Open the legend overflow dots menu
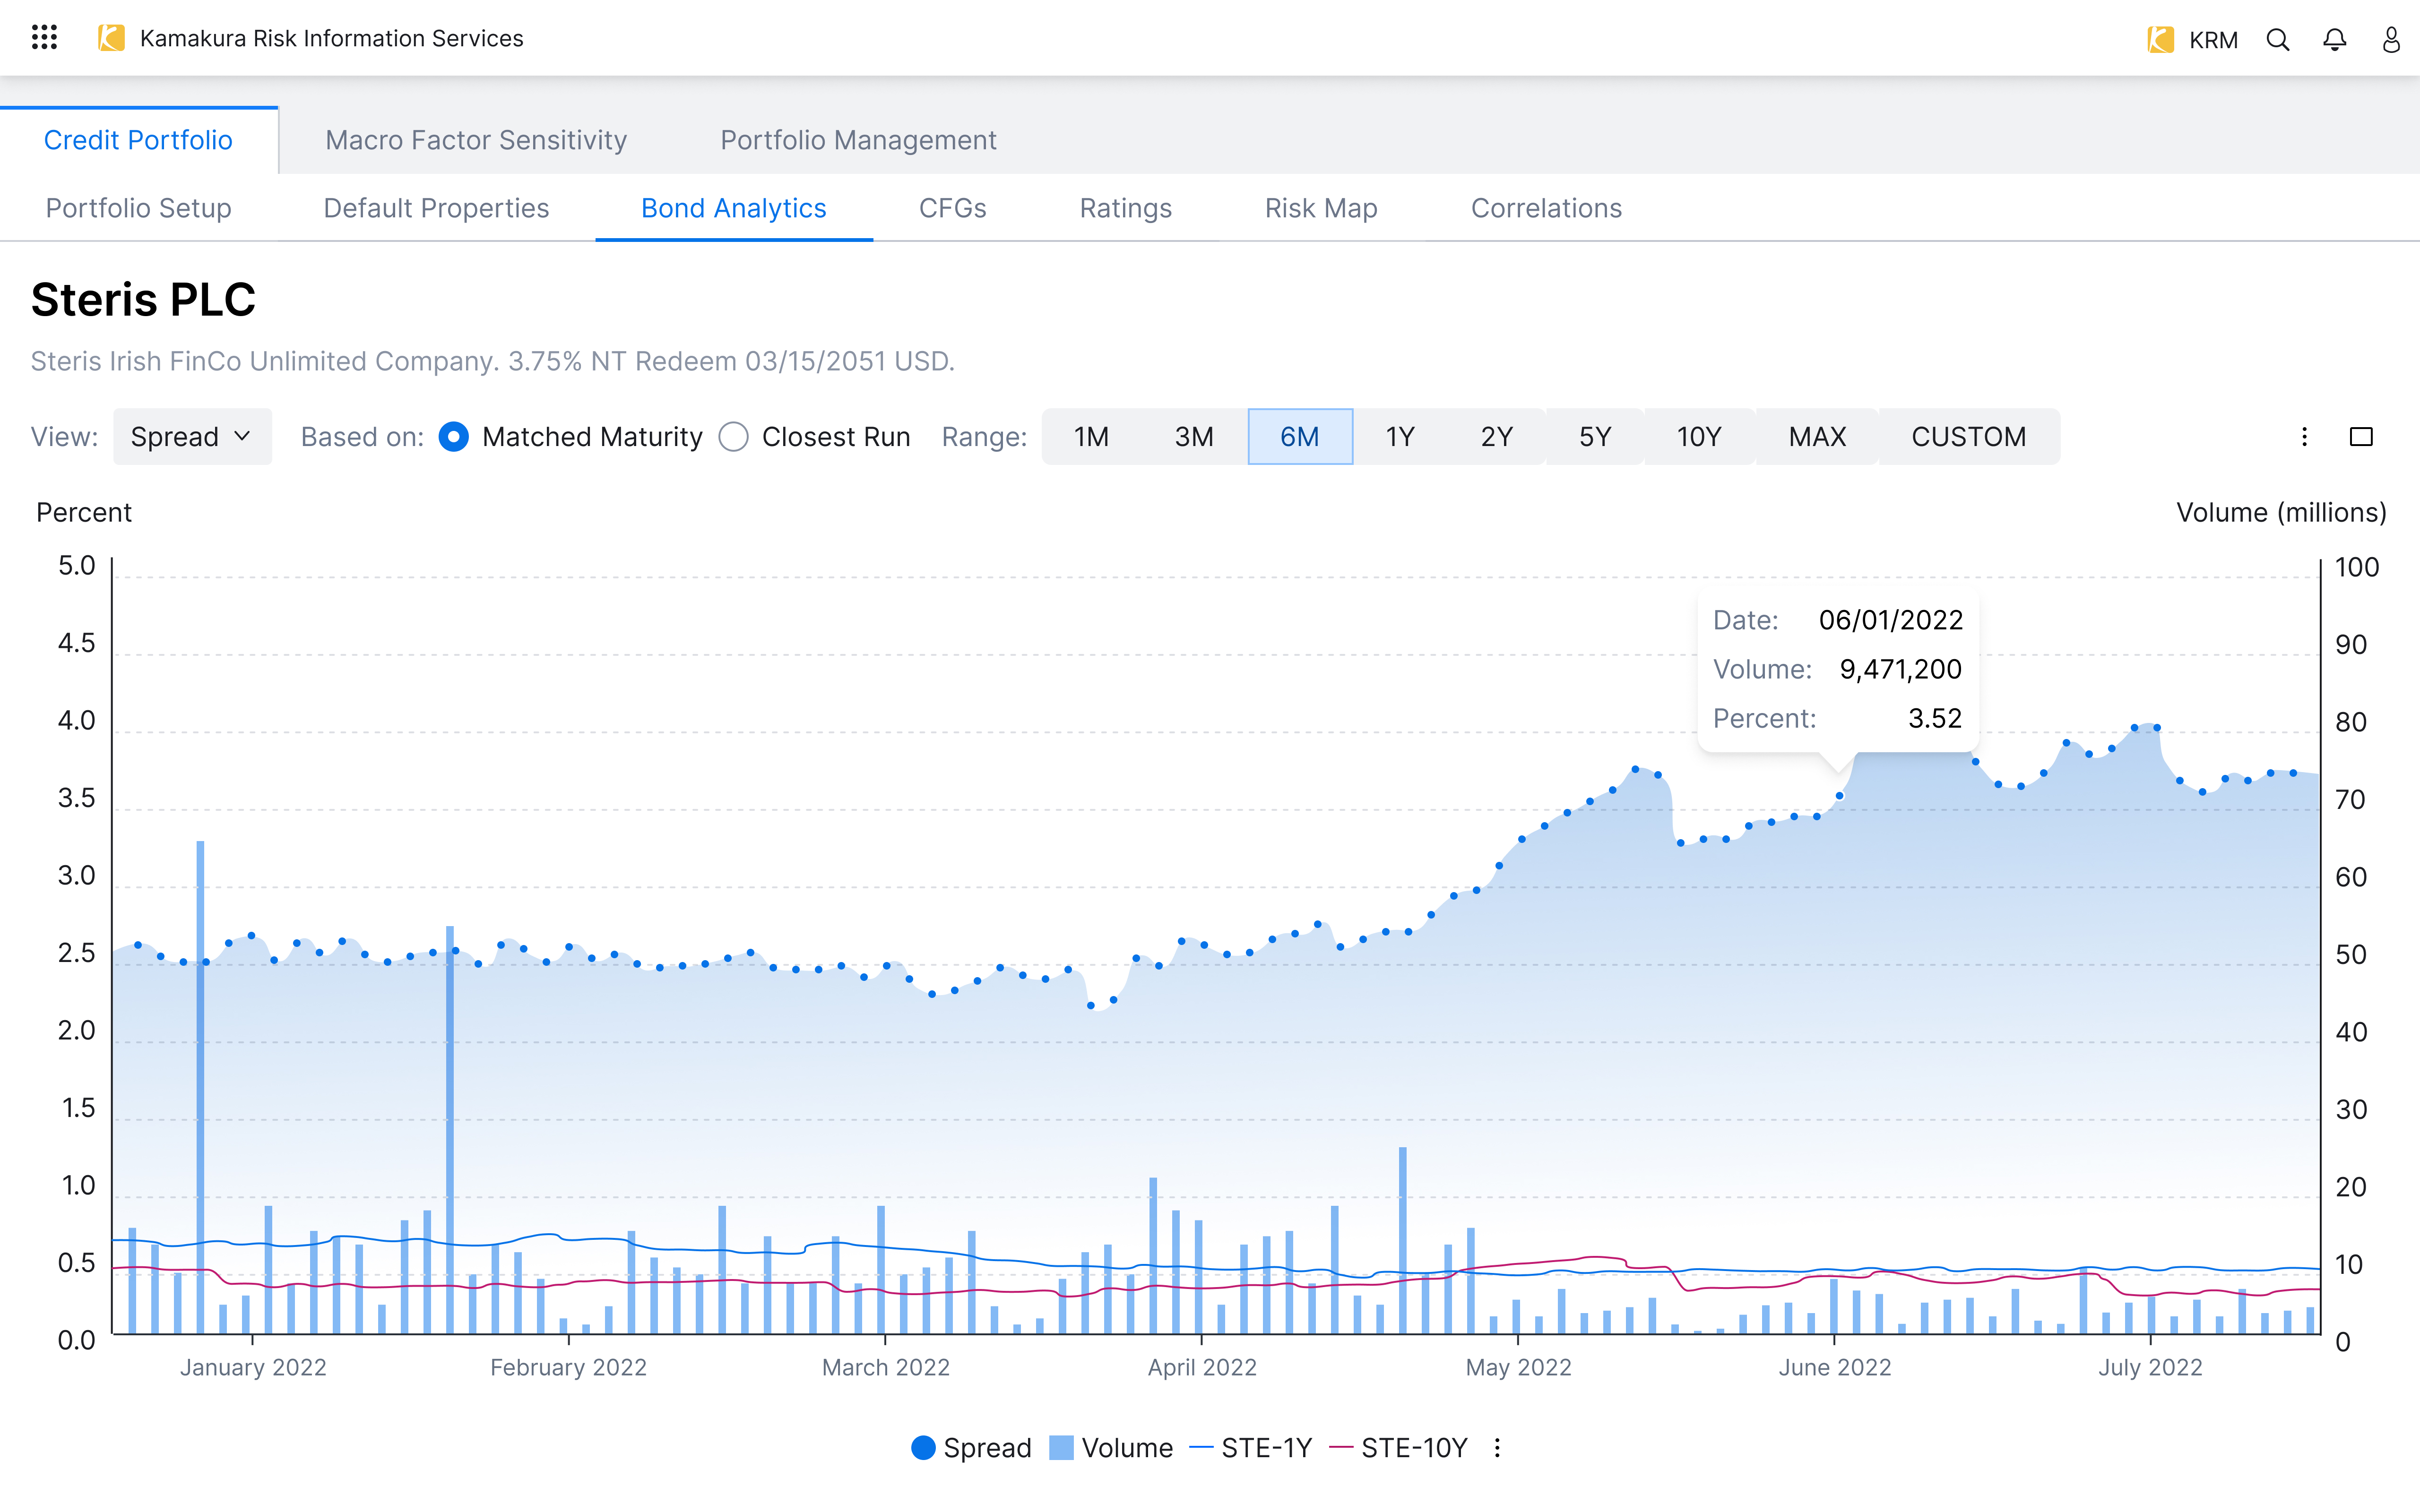The image size is (2420, 1512). coord(1497,1448)
